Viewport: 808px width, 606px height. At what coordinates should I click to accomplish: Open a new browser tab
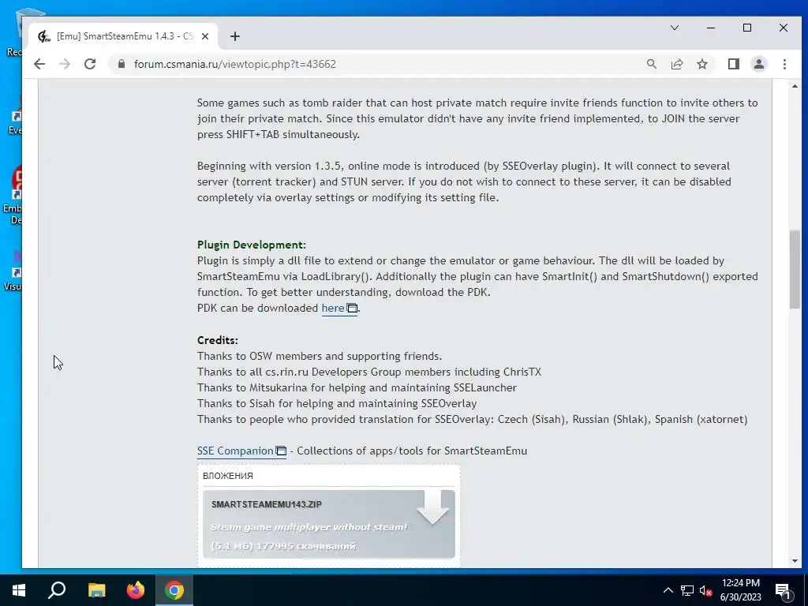pos(235,36)
